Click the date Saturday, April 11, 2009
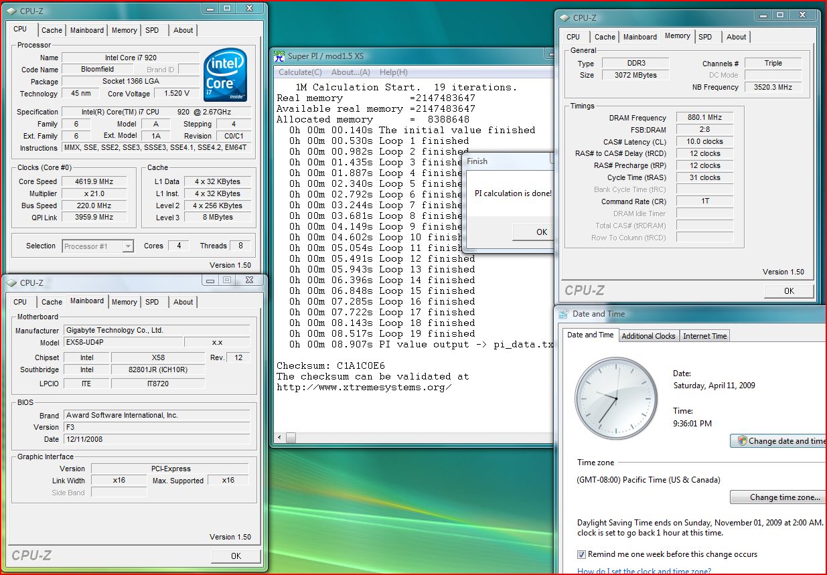The width and height of the screenshot is (827, 575). coord(714,386)
